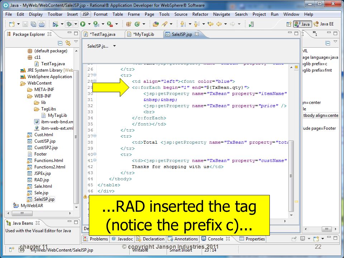The width and height of the screenshot is (344, 258).
Task: Open the Annotations tab
Action: point(183,239)
